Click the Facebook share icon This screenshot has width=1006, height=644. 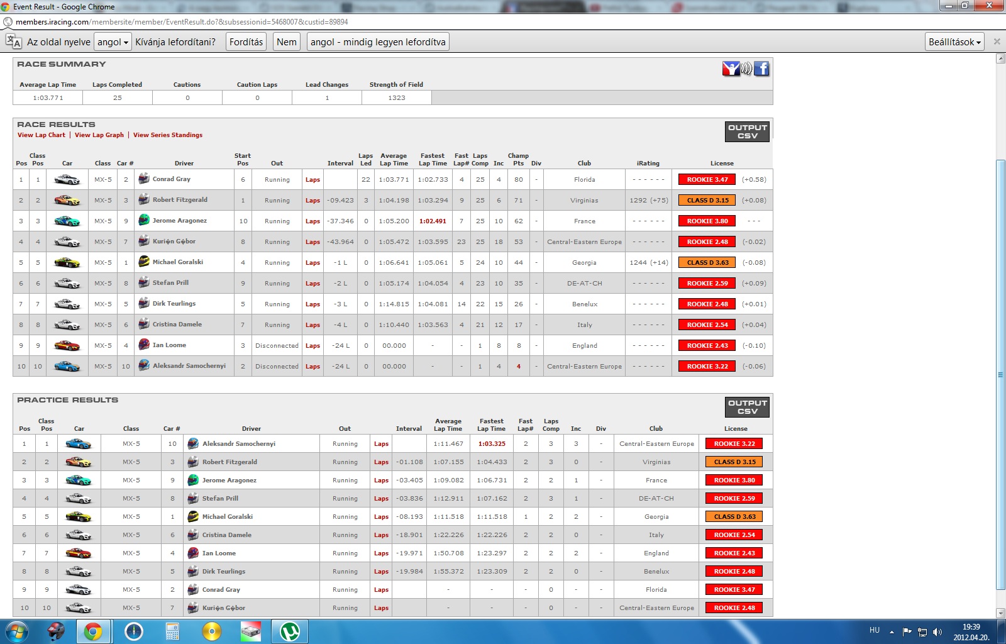point(761,69)
